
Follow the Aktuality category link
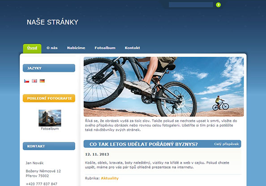point(110,178)
